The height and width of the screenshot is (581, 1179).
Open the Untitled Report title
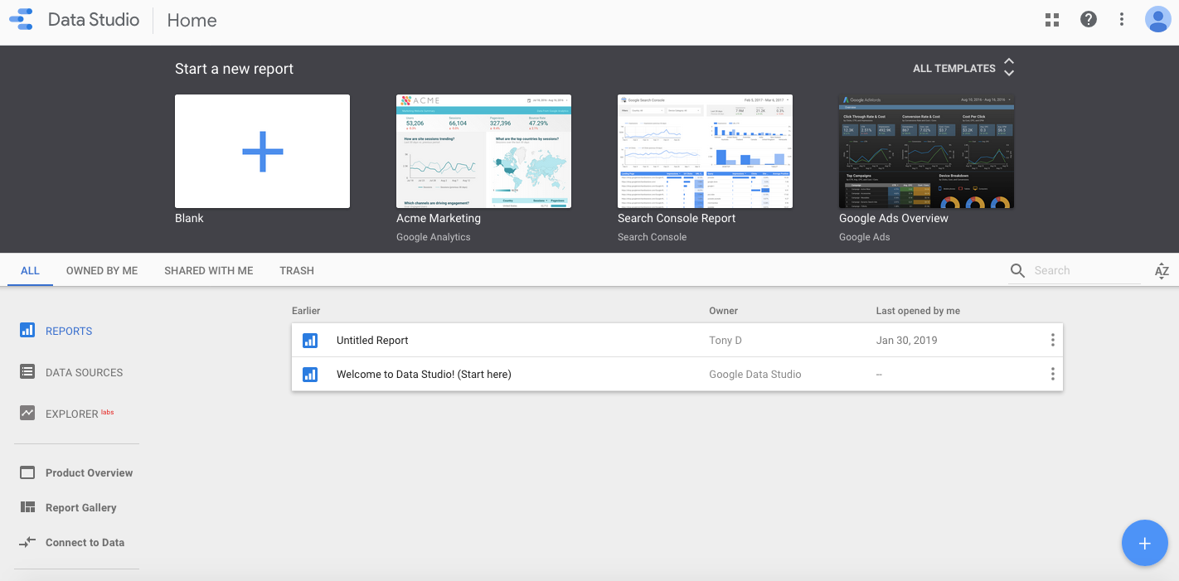[372, 341]
